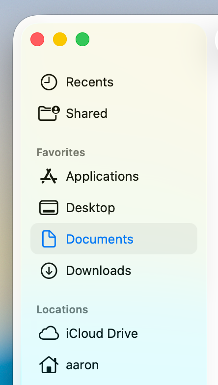Maximize the window with green button
This screenshot has width=218, height=385.
[x=82, y=39]
